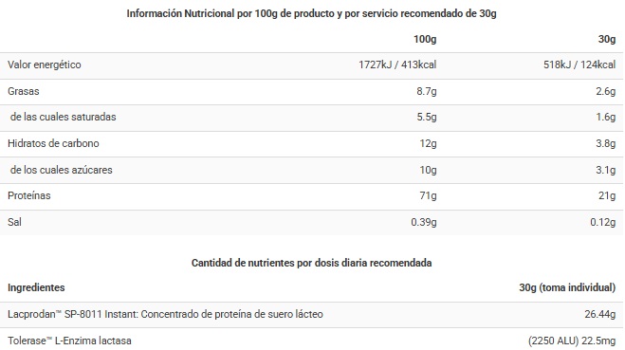Click de los cuales azúcares label
The height and width of the screenshot is (350, 625).
[x=62, y=170]
